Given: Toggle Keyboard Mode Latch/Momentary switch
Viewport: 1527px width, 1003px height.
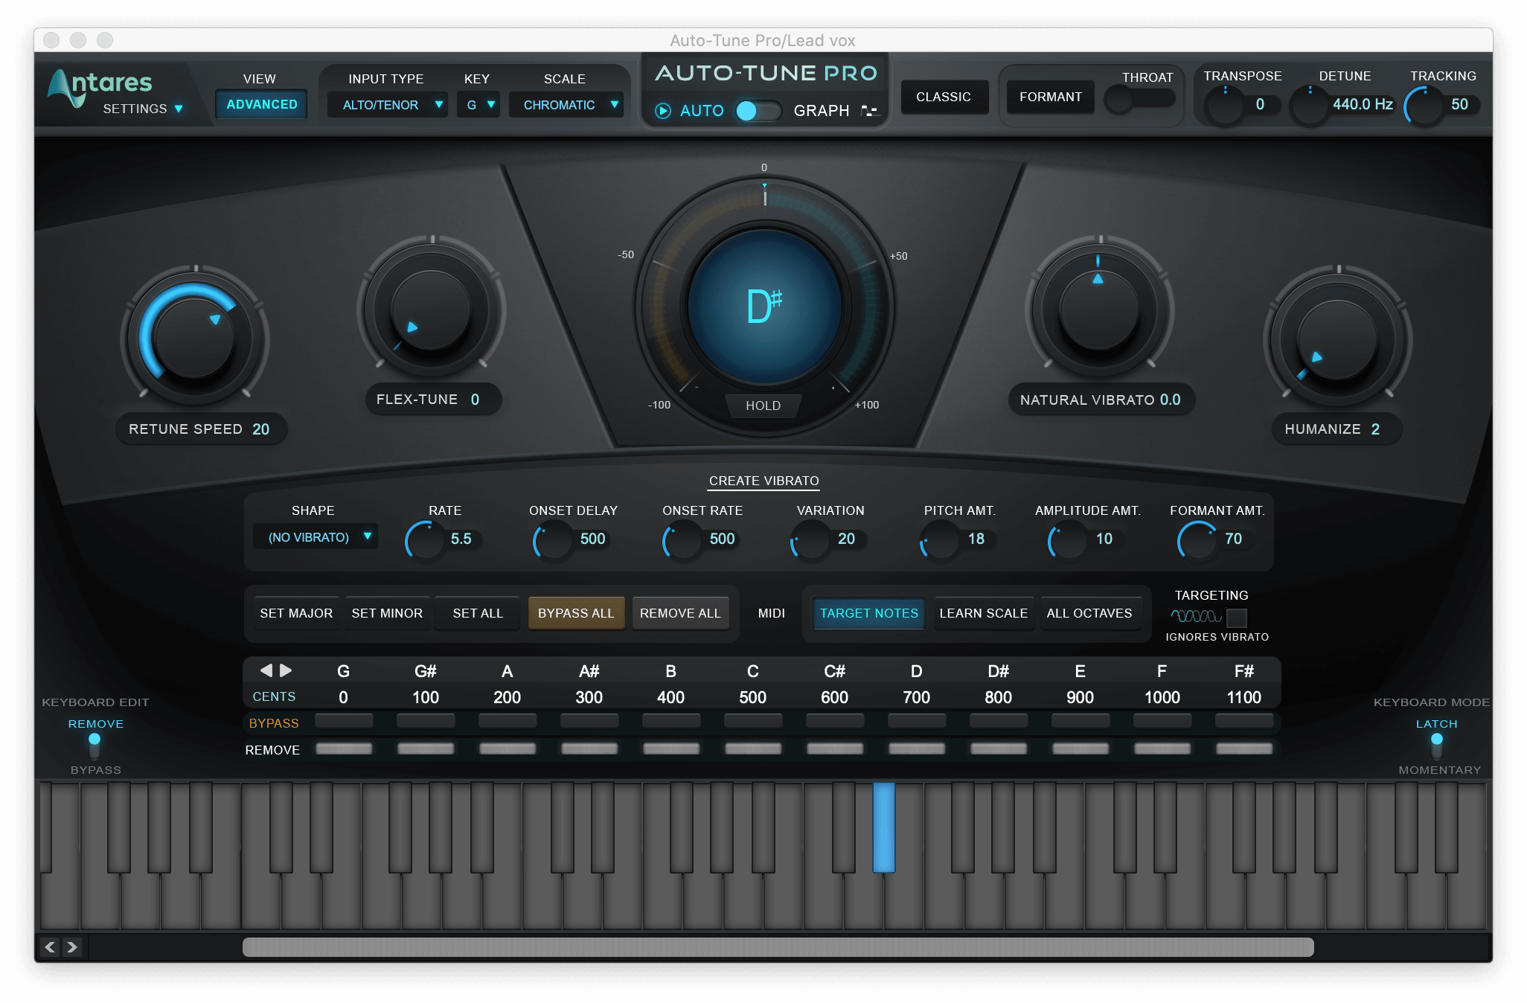Looking at the screenshot, I should pyautogui.click(x=1437, y=746).
